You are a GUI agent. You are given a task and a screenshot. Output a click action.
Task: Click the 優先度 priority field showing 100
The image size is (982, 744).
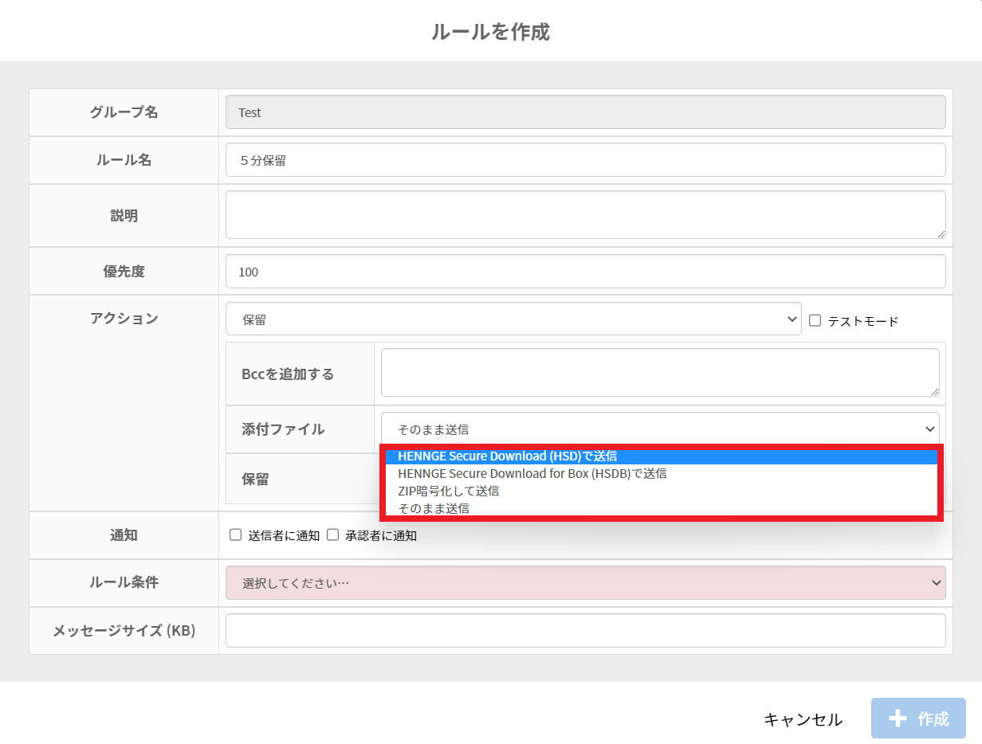coord(586,272)
